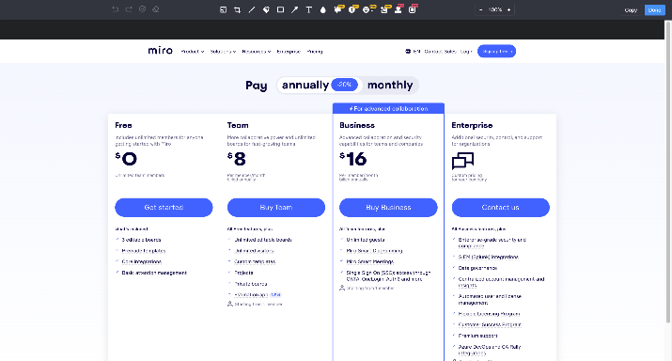Click the last toolbar icon with red badge
Viewport: 672px width, 361px height.
tap(413, 9)
